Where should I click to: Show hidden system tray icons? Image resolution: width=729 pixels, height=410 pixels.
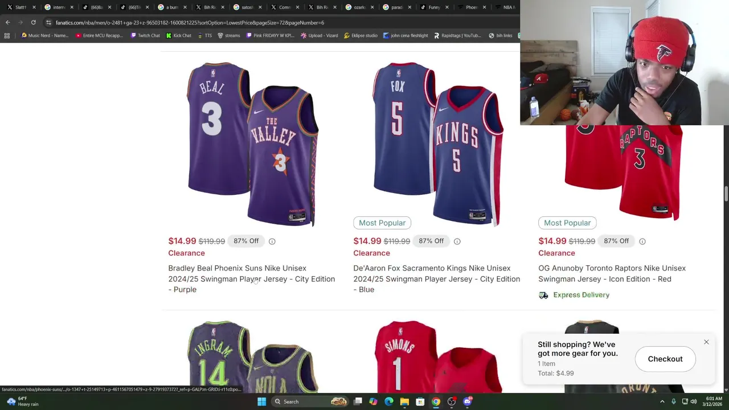(662, 401)
